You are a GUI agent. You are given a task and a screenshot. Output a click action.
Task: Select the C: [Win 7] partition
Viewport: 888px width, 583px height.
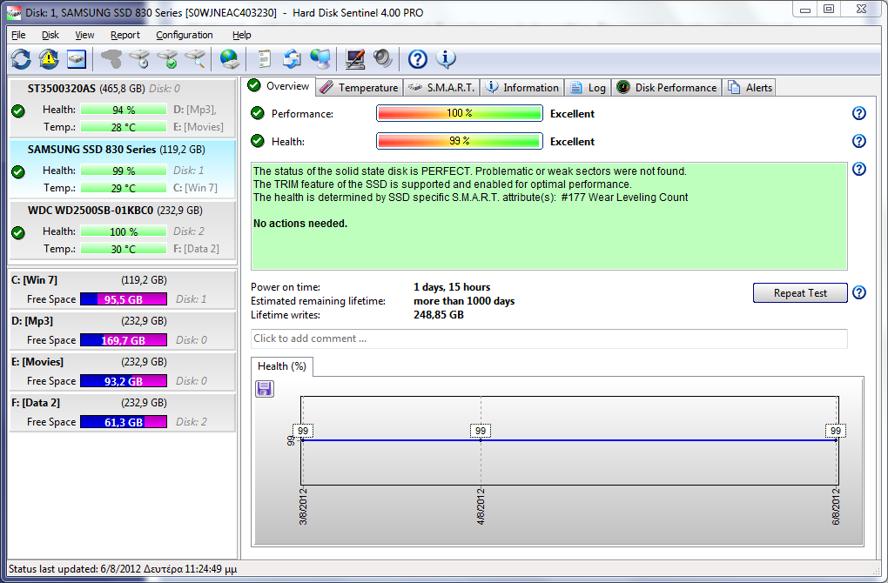[123, 290]
